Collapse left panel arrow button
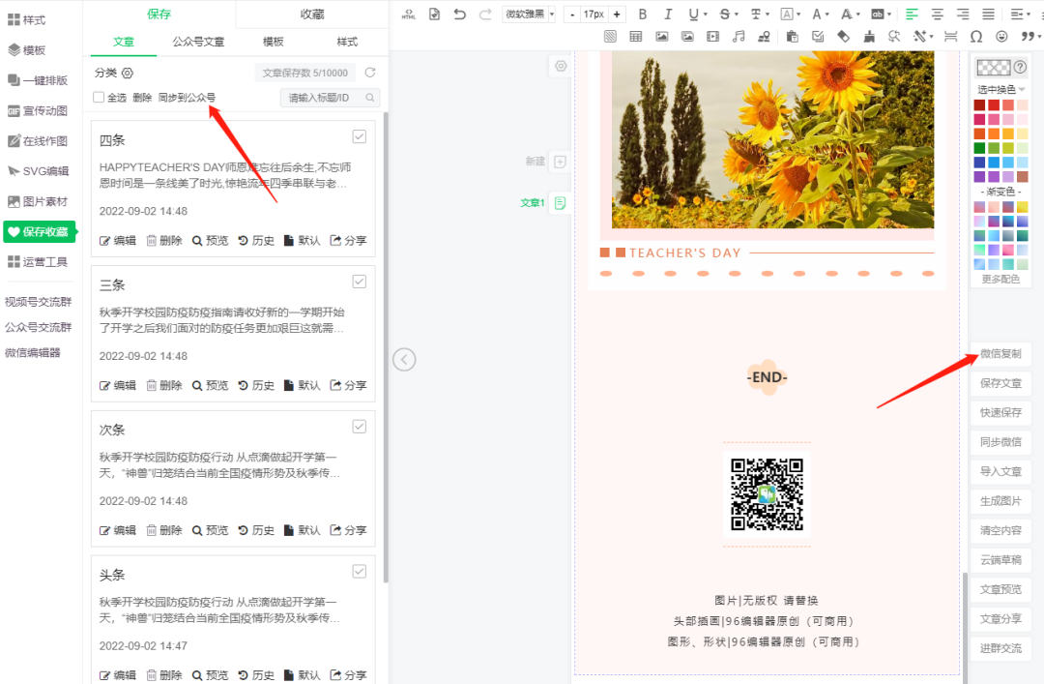 pyautogui.click(x=404, y=360)
